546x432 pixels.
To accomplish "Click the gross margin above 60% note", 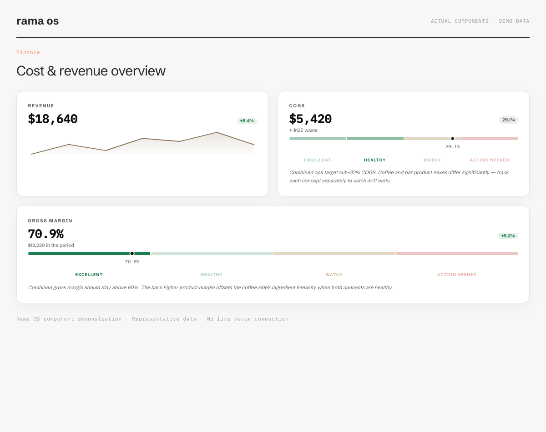I will click(210, 287).
